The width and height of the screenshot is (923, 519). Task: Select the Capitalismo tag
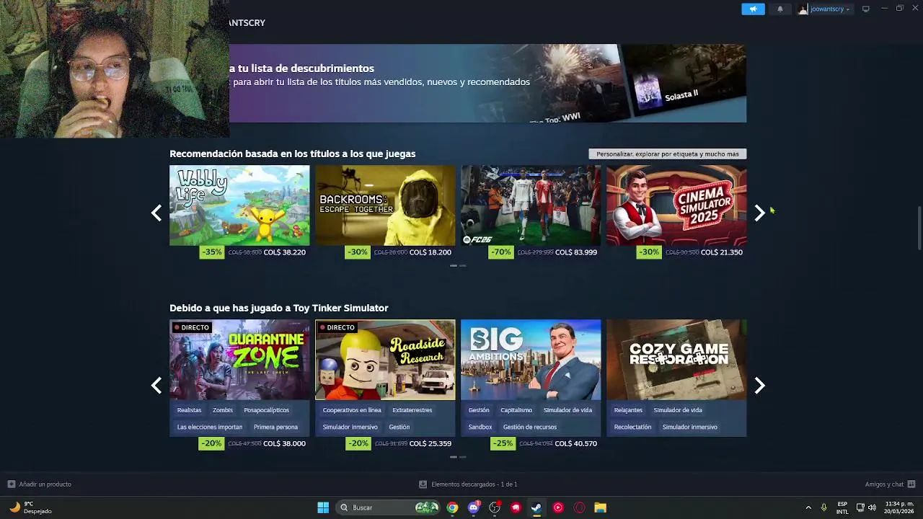point(516,410)
